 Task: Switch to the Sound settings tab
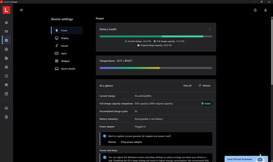pyautogui.click(x=64, y=46)
